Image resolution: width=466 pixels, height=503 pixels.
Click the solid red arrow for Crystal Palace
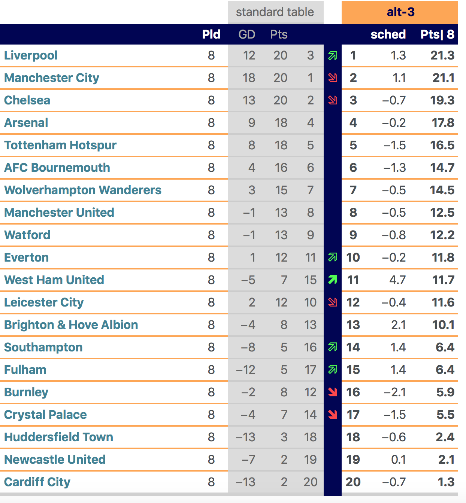333,414
